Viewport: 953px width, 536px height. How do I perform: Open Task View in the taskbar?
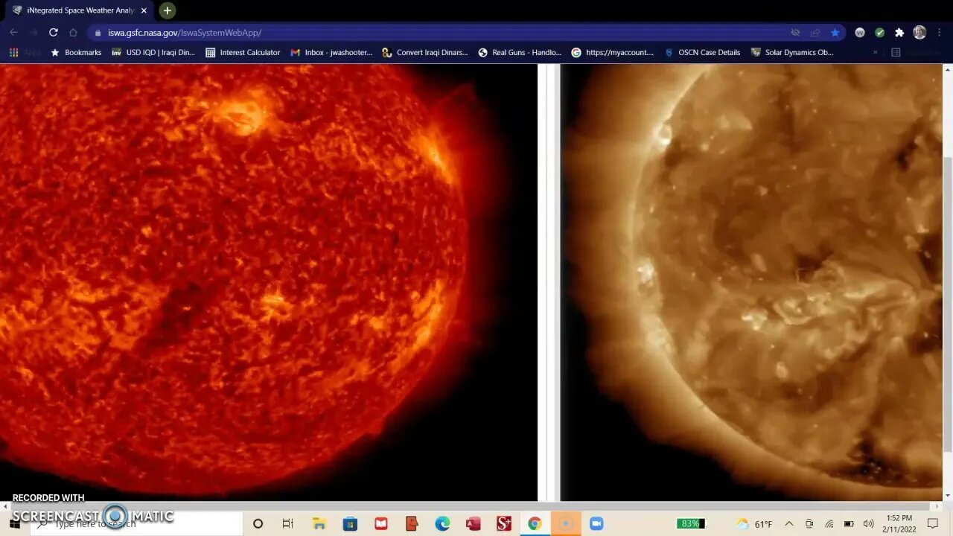pos(287,524)
